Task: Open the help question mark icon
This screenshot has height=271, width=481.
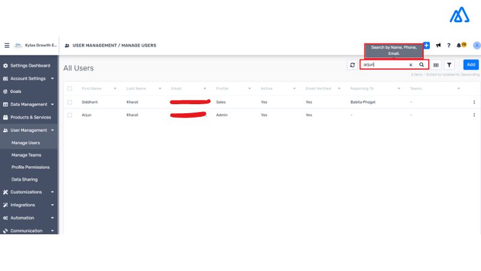Action: pos(449,46)
